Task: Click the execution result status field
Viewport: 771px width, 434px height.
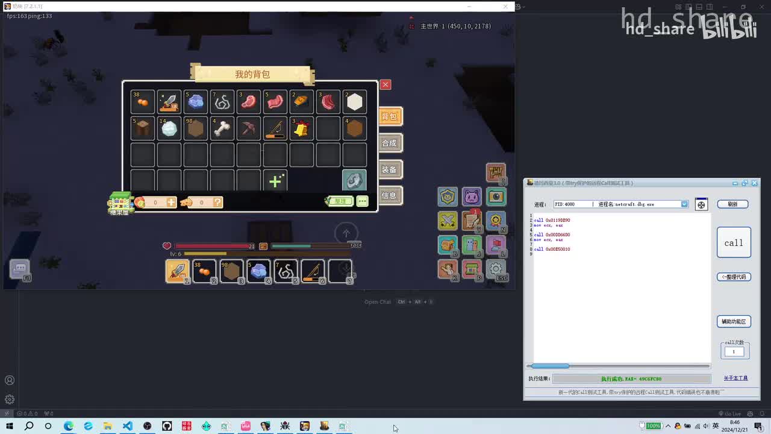Action: point(631,379)
